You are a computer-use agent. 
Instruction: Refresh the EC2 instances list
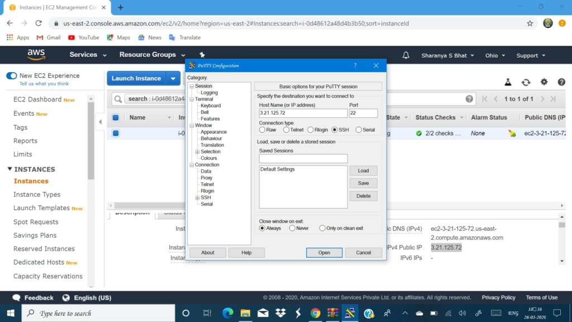coord(526,83)
